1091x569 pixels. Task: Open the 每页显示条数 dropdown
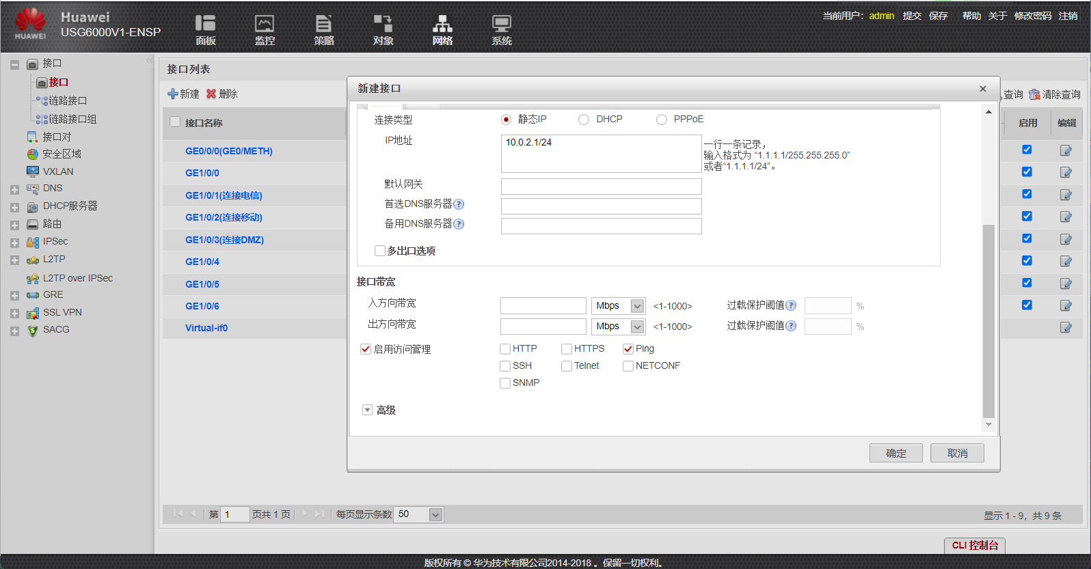click(435, 514)
